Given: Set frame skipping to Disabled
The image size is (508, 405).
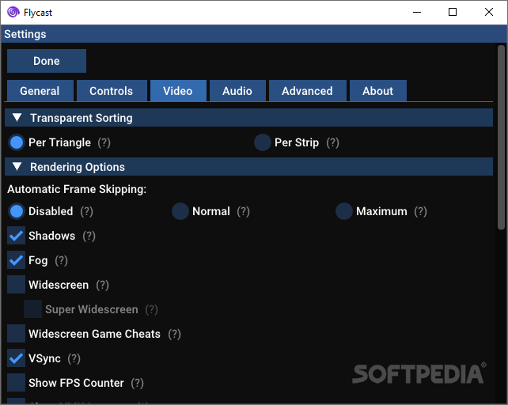Looking at the screenshot, I should point(17,211).
